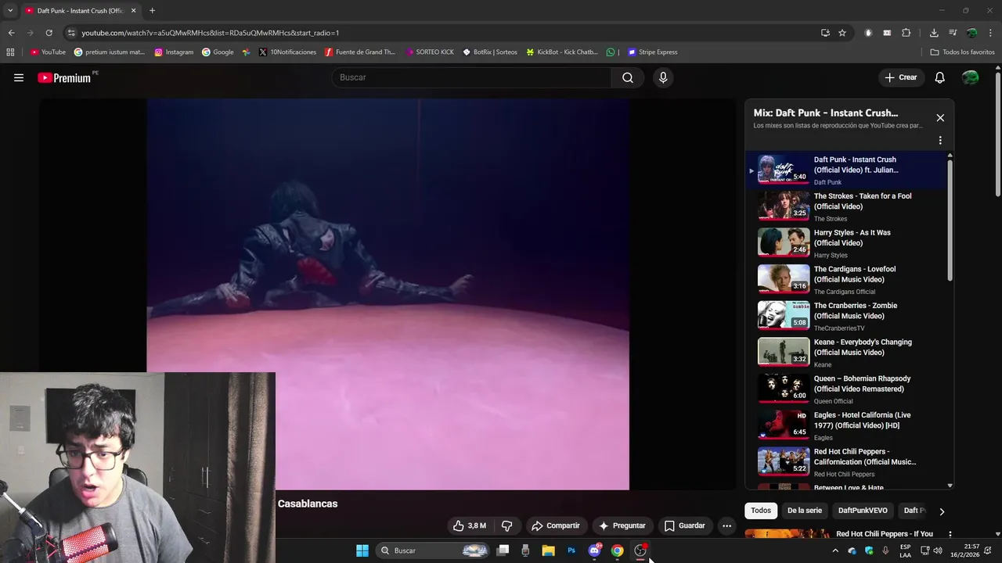Start voice search with microphone icon
Screen dimensions: 1002x563
point(663,77)
